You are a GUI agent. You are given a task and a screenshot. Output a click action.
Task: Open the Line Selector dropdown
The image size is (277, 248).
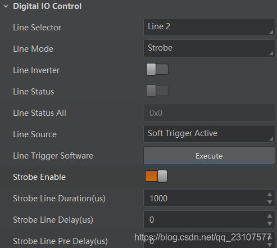tap(209, 27)
